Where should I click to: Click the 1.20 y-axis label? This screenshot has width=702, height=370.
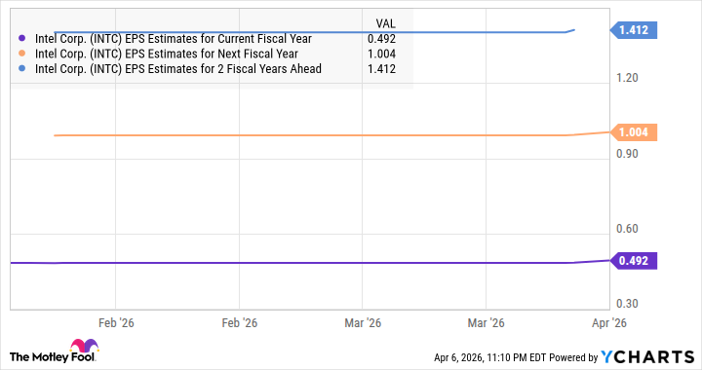(627, 78)
